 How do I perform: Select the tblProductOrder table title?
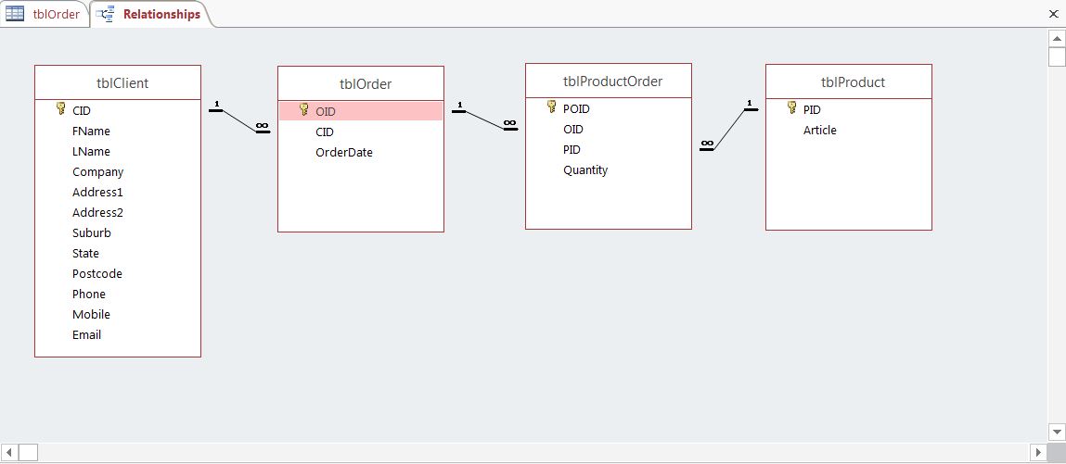[612, 82]
